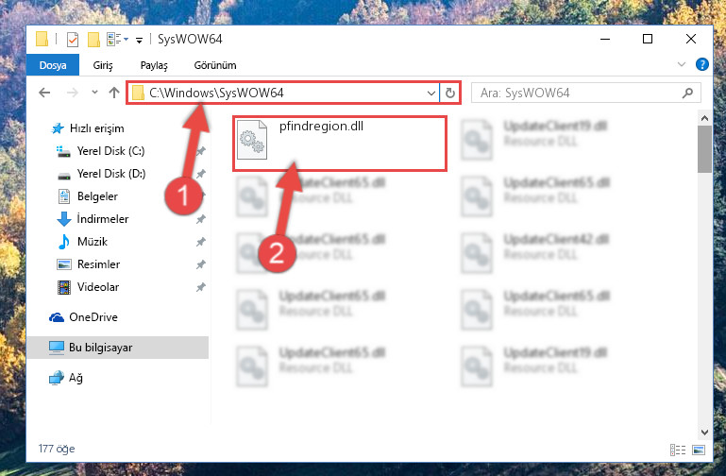This screenshot has height=476, width=726.
Task: Switch to large thumbnails view icon
Action: pos(699,450)
